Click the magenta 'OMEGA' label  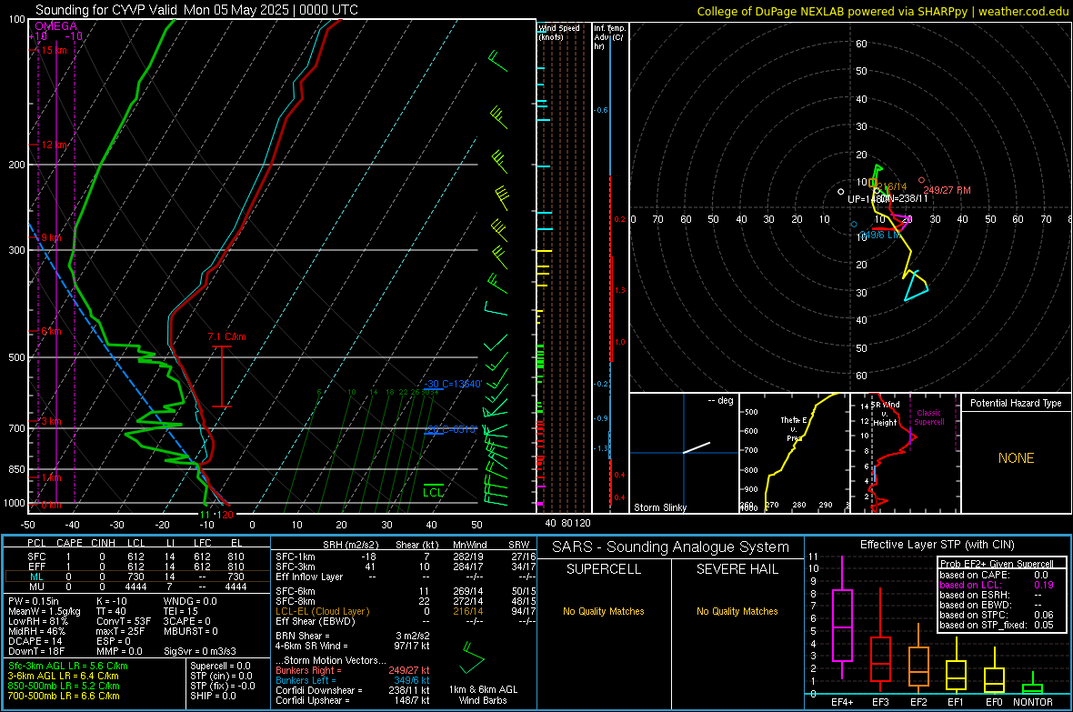(55, 26)
